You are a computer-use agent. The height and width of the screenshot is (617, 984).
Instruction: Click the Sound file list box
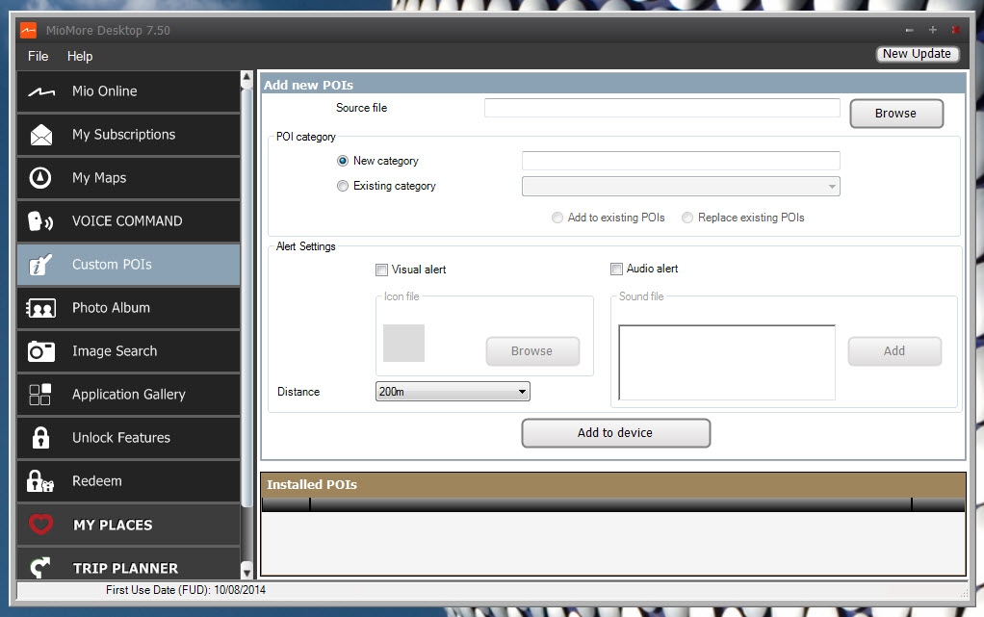click(727, 362)
